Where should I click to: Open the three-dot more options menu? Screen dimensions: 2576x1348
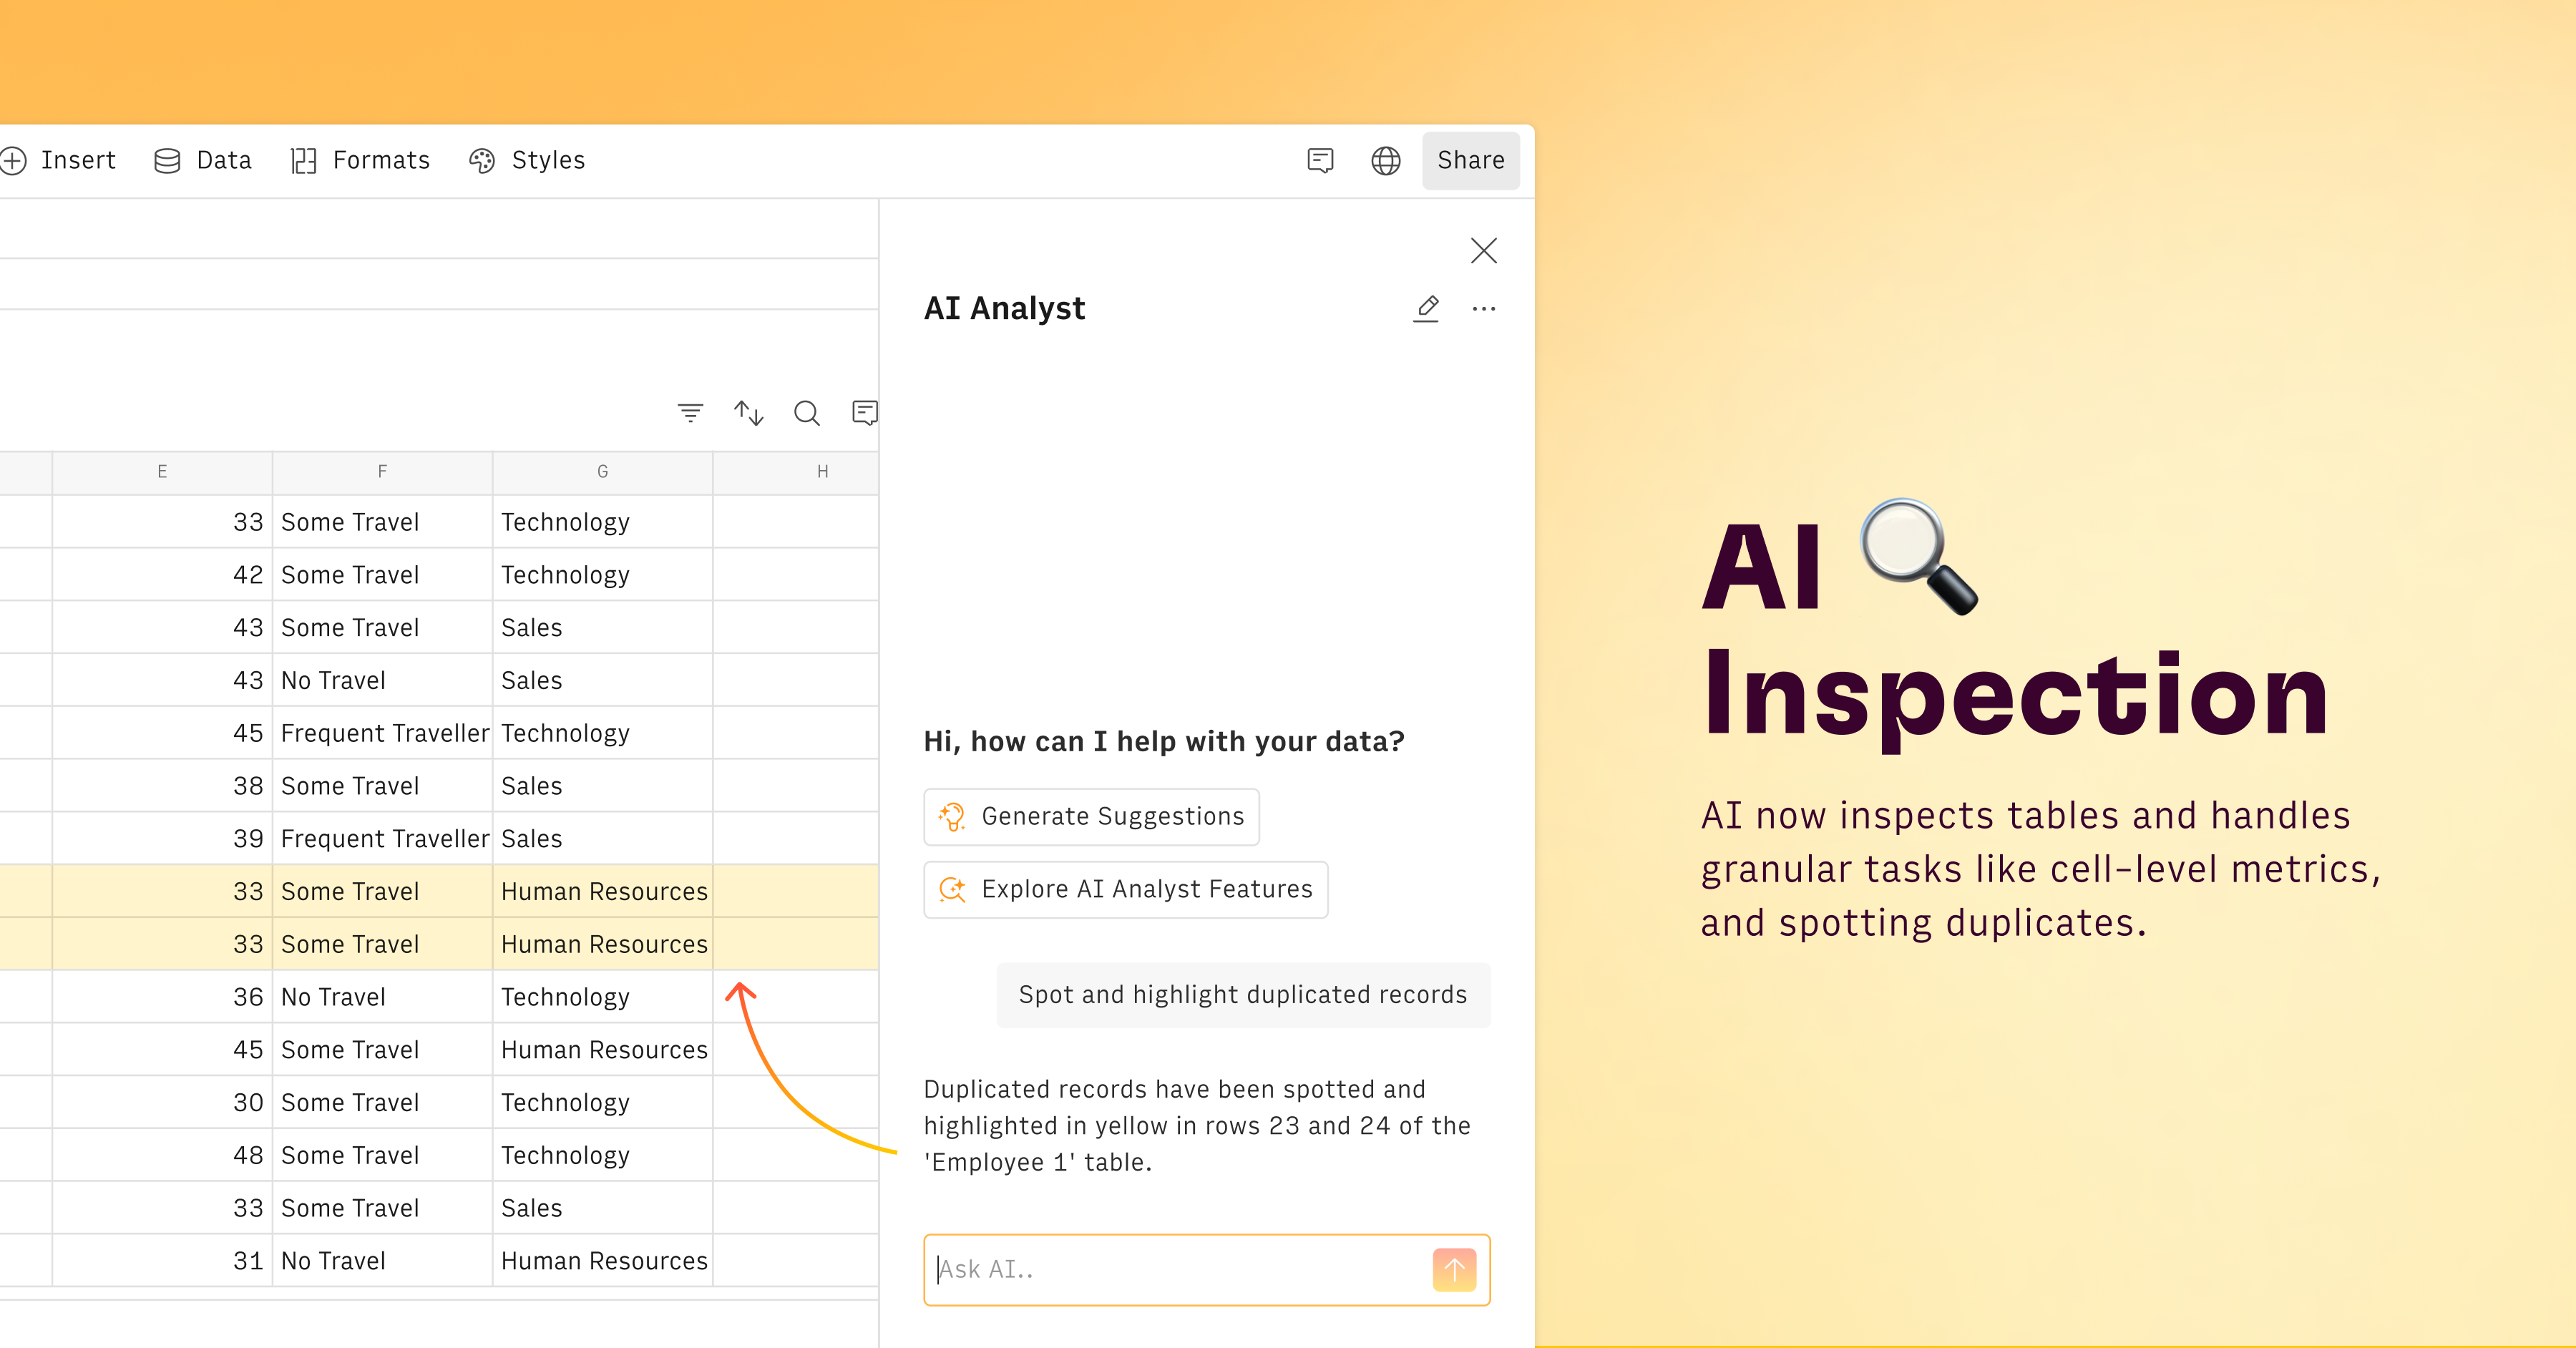[1483, 308]
